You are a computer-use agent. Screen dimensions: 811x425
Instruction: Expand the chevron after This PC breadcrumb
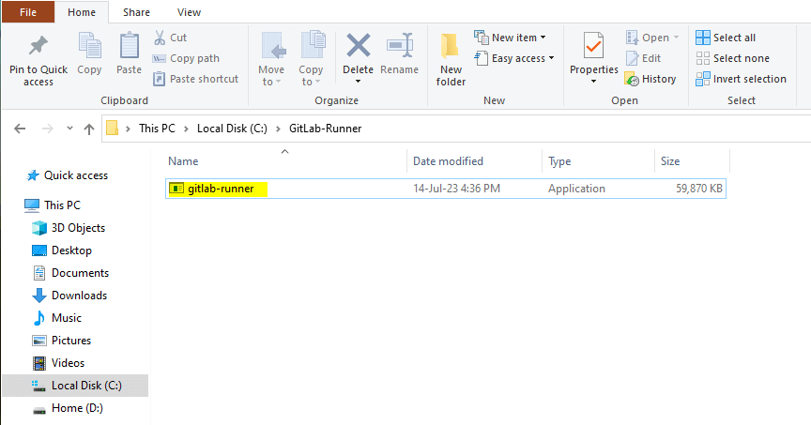click(x=186, y=129)
